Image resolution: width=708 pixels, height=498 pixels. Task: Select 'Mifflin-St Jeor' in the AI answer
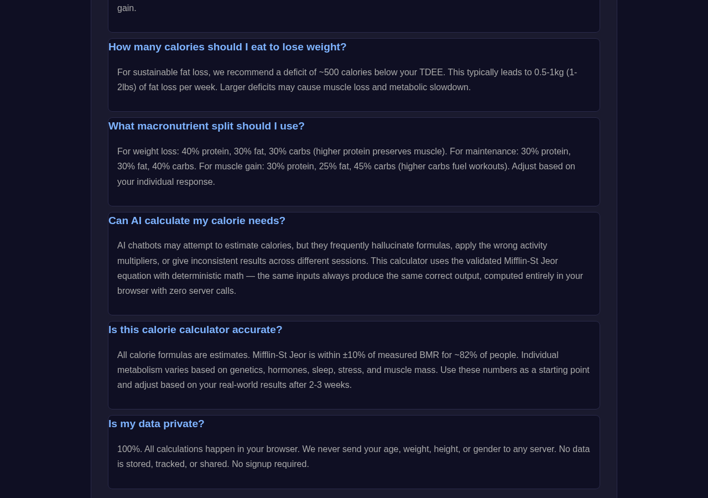531,261
